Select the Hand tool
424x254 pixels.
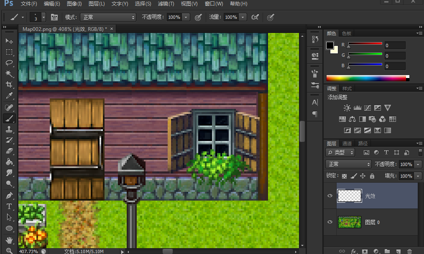(9, 240)
